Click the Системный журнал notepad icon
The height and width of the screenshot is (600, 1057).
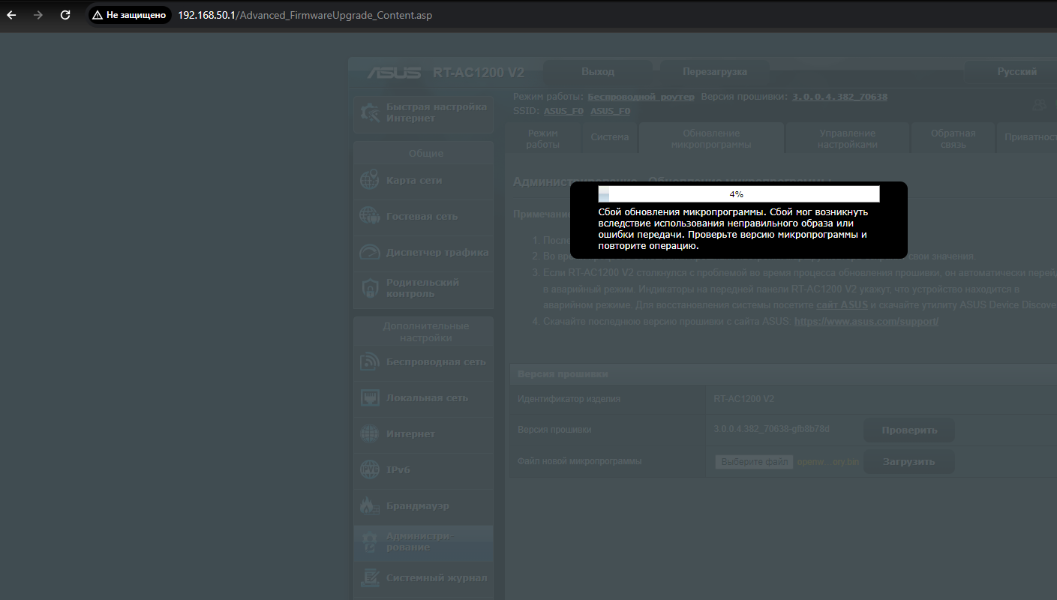point(370,577)
